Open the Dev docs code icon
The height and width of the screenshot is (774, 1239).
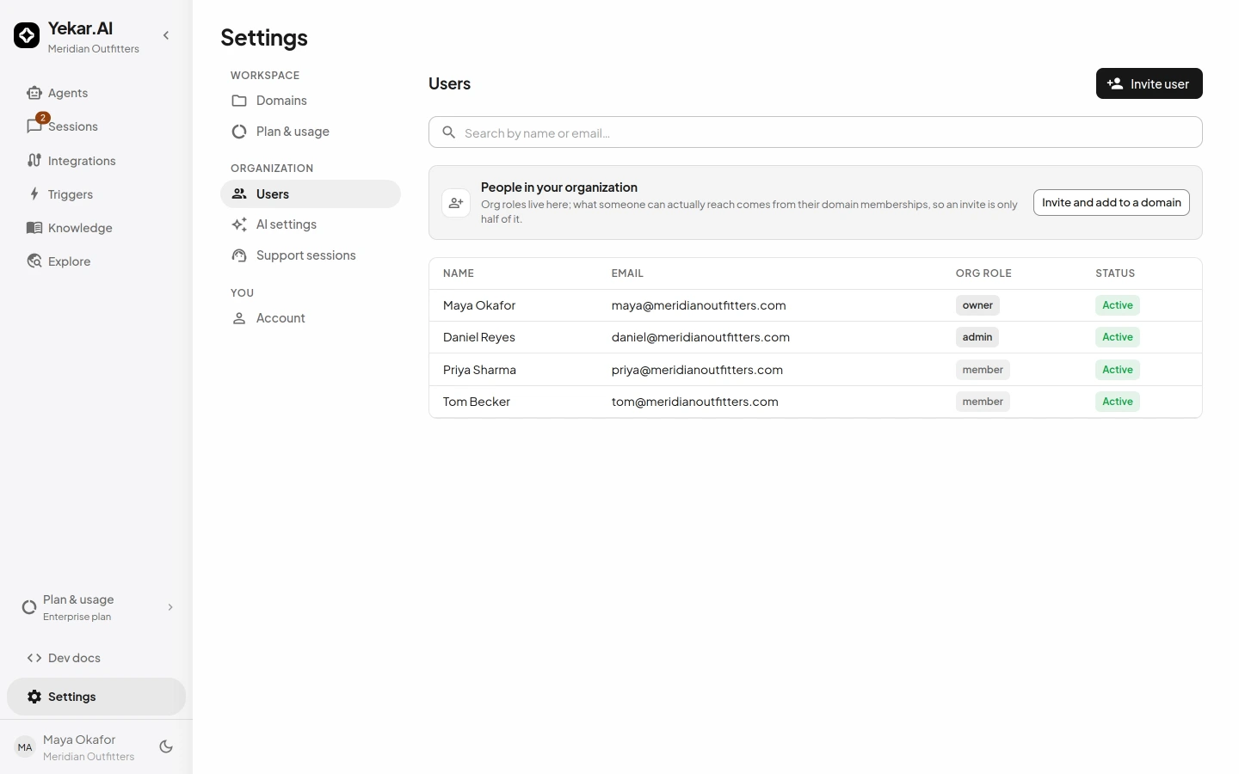click(x=34, y=658)
